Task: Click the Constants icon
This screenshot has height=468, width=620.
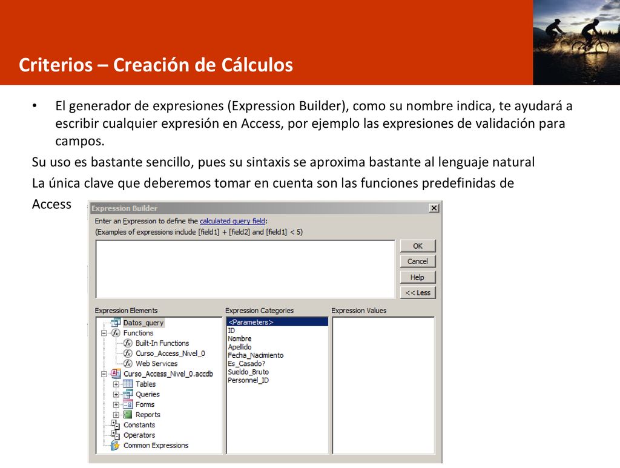Action: click(x=116, y=425)
